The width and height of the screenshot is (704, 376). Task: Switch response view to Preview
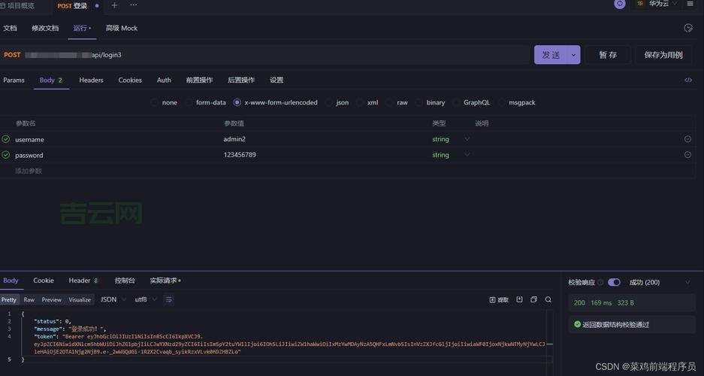52,299
